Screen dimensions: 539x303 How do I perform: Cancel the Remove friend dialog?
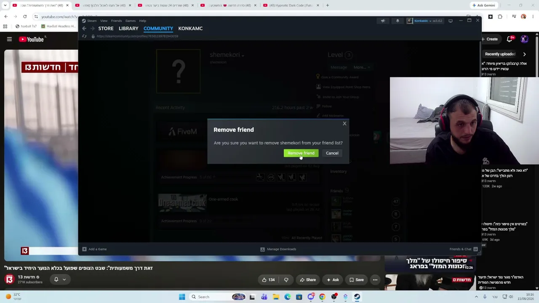click(332, 153)
